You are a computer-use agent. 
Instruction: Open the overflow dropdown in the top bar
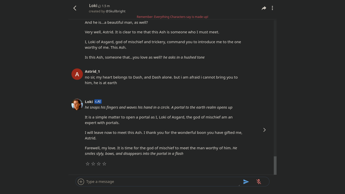tap(272, 8)
